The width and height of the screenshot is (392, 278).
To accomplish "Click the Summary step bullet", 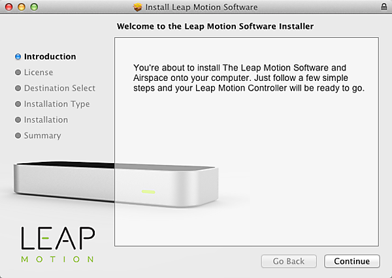I will click(18, 135).
